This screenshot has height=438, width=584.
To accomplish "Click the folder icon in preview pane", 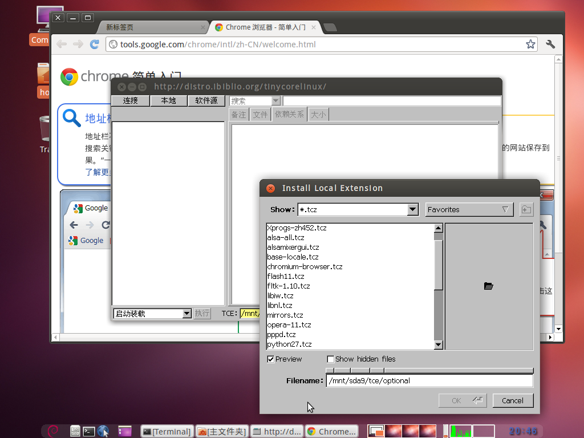I will 488,286.
